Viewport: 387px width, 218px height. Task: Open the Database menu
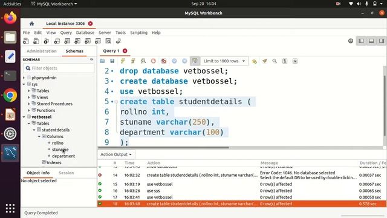[x=85, y=33]
